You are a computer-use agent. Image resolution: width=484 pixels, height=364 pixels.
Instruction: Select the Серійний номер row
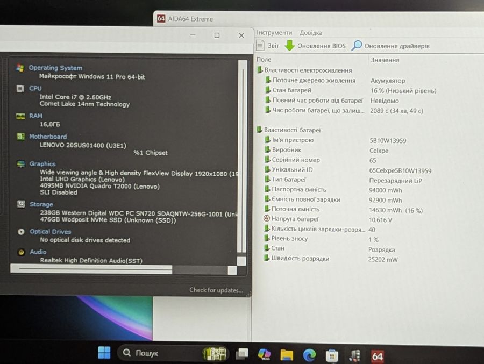320,160
